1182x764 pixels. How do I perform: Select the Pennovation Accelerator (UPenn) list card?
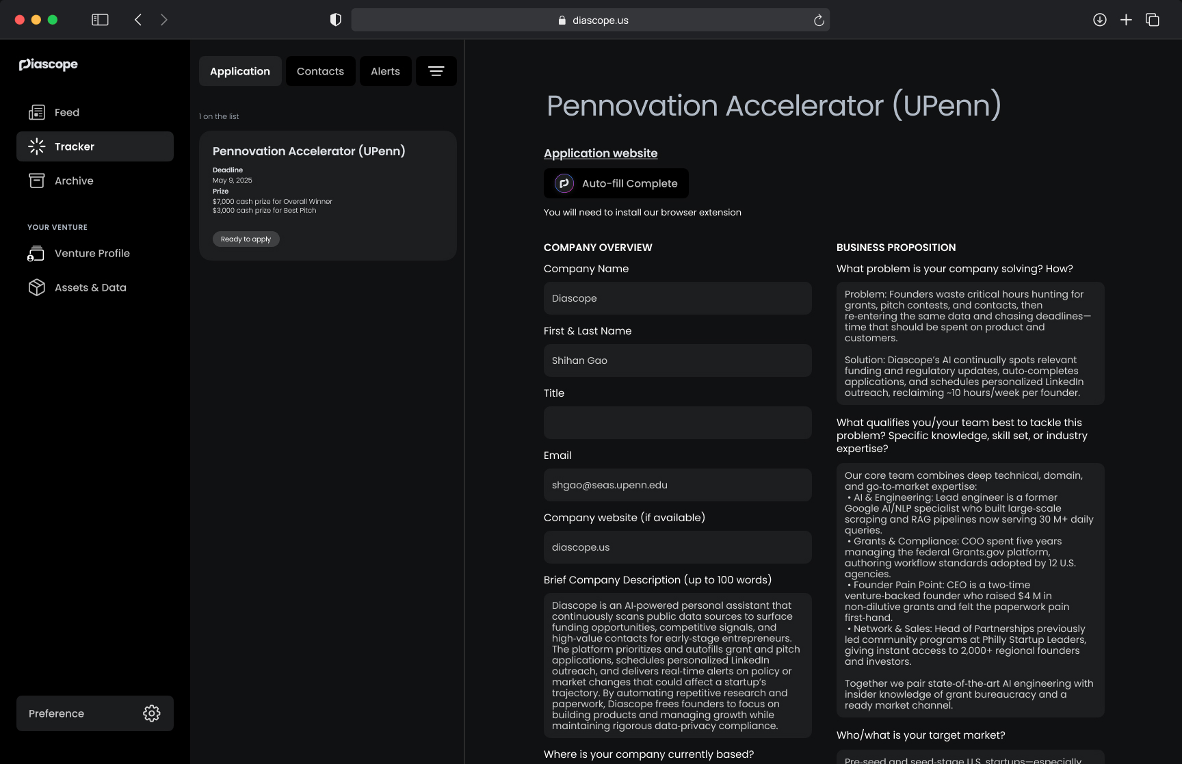pos(328,196)
